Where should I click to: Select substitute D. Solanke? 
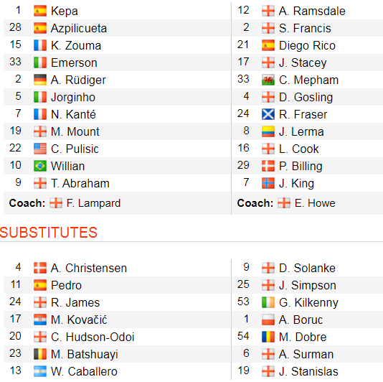(307, 268)
